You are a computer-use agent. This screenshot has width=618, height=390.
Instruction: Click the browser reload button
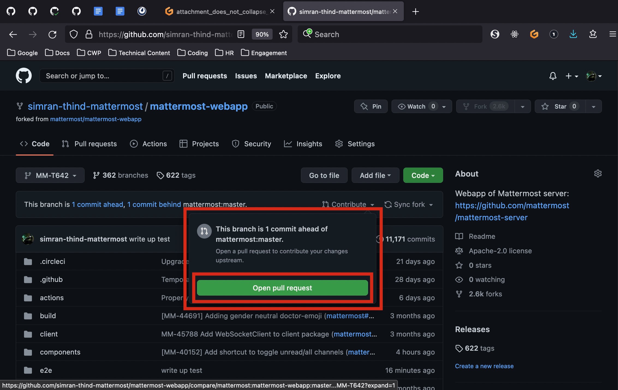click(52, 34)
